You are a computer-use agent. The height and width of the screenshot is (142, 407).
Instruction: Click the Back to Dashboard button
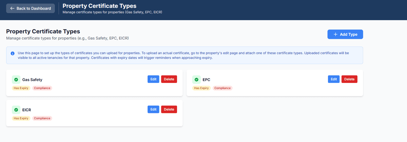tap(31, 8)
